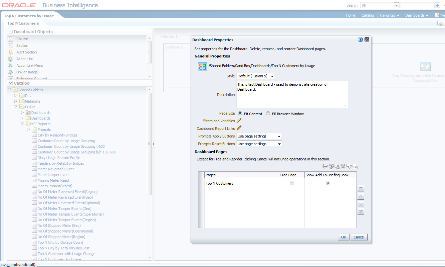The width and height of the screenshot is (445, 267).
Task: Open the Prompts Reset Buttons dropdown
Action: click(x=259, y=144)
